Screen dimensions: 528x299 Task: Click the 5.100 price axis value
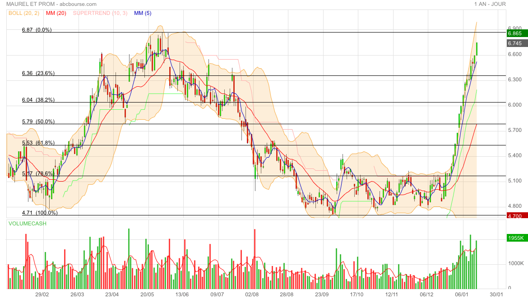pyautogui.click(x=515, y=181)
